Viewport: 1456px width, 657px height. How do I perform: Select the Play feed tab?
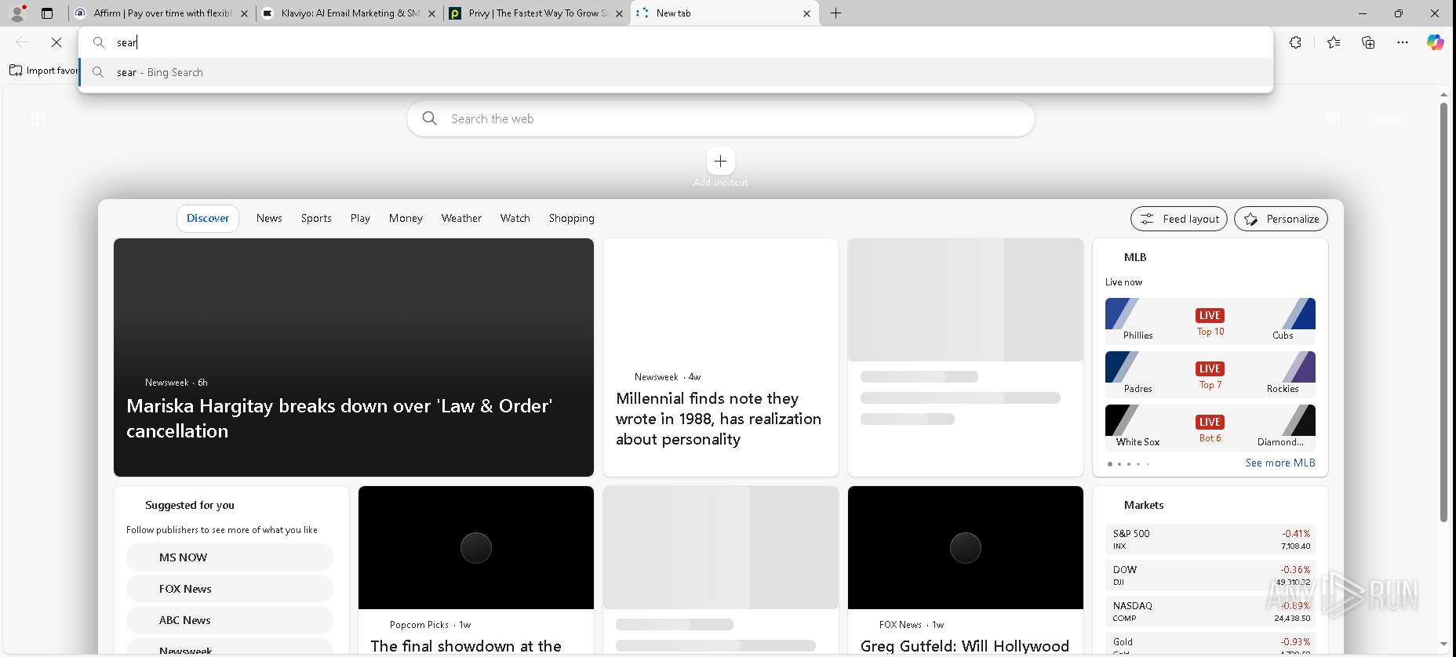pos(360,218)
